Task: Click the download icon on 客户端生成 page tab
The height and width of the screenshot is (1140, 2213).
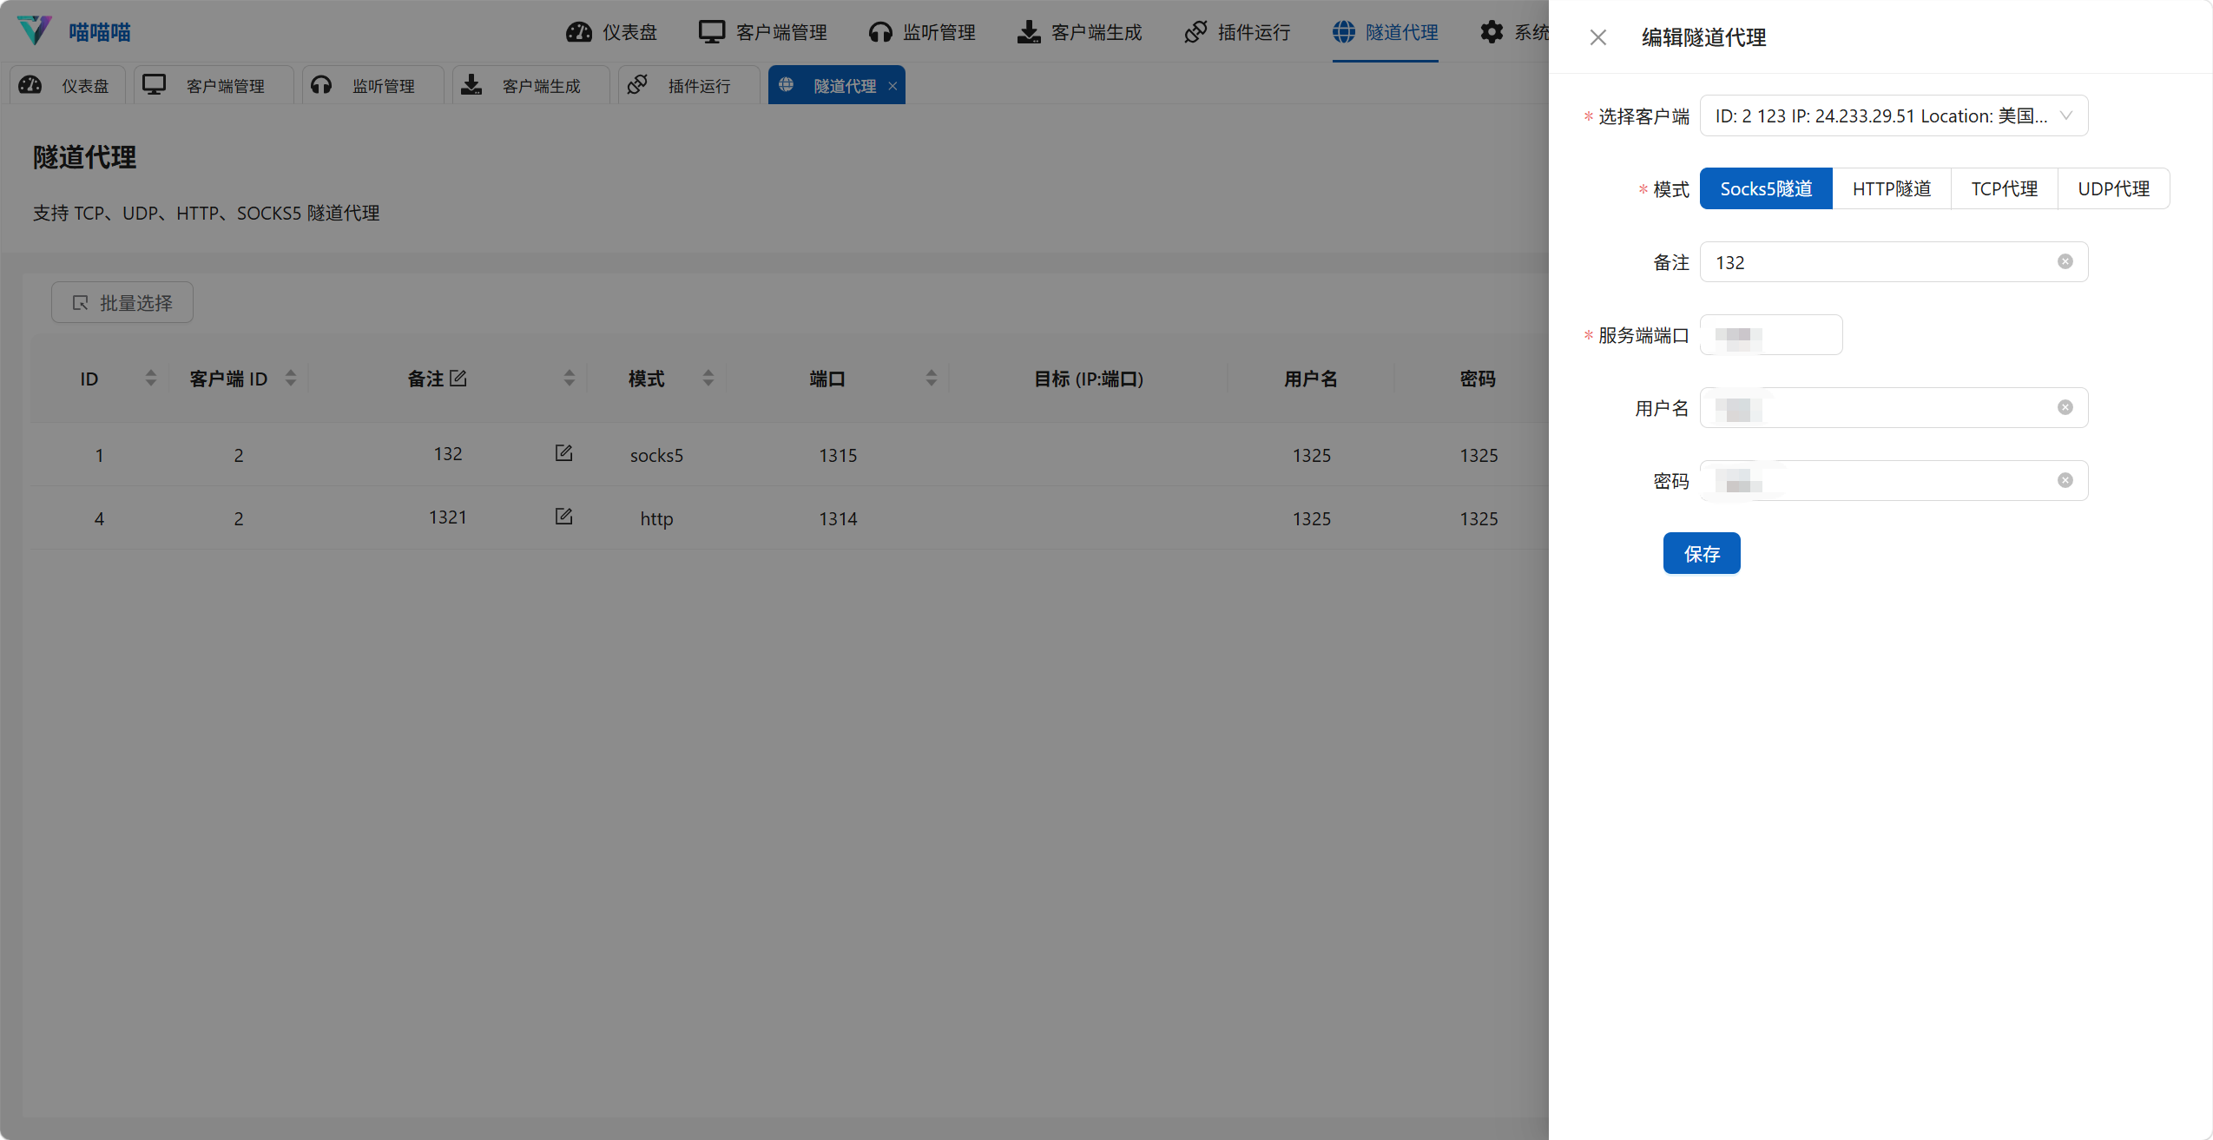Action: [471, 84]
